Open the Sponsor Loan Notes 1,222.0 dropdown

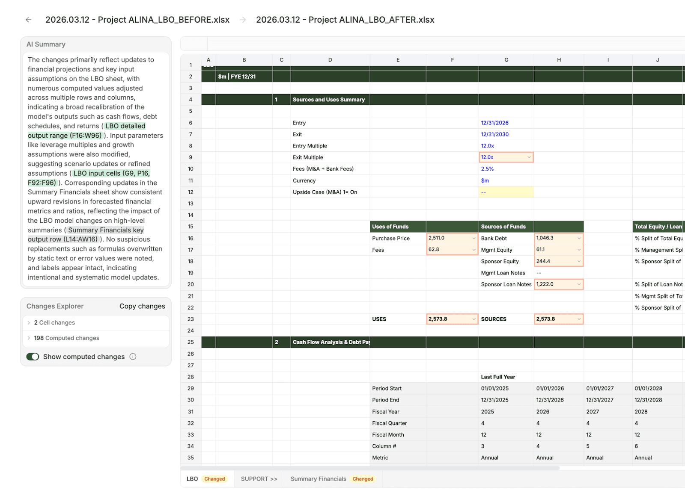579,284
